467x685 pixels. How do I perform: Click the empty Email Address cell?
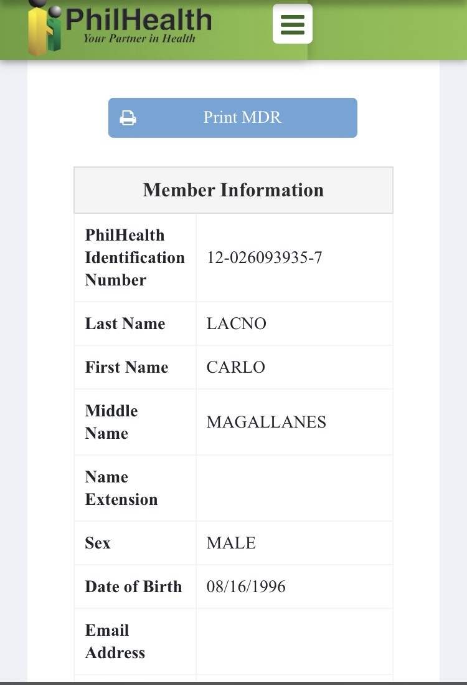coord(294,641)
